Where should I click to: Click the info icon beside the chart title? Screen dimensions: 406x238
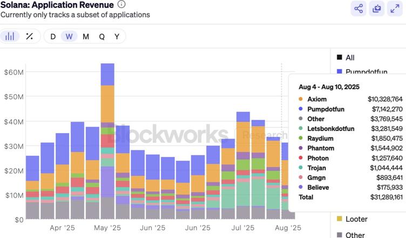(121, 4)
